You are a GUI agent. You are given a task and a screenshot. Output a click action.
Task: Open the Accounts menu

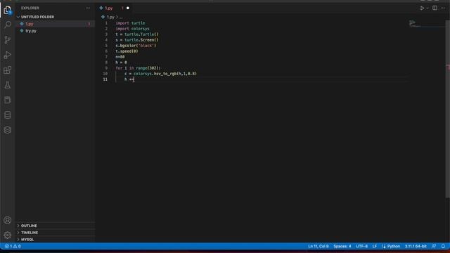tap(8, 220)
